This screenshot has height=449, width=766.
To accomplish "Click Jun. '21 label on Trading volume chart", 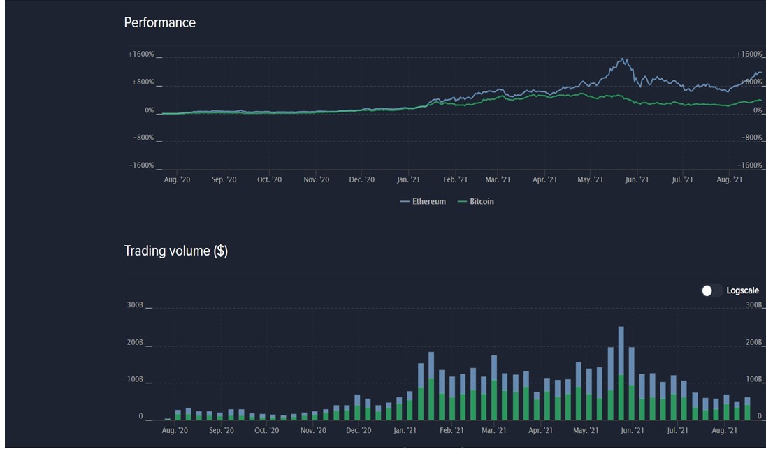I will 631,431.
